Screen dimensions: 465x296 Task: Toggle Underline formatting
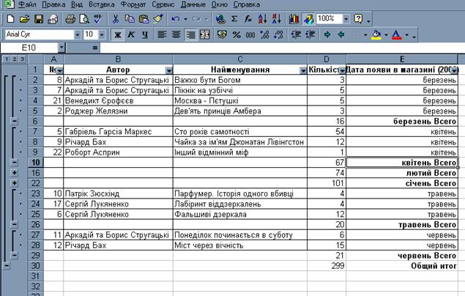click(145, 34)
